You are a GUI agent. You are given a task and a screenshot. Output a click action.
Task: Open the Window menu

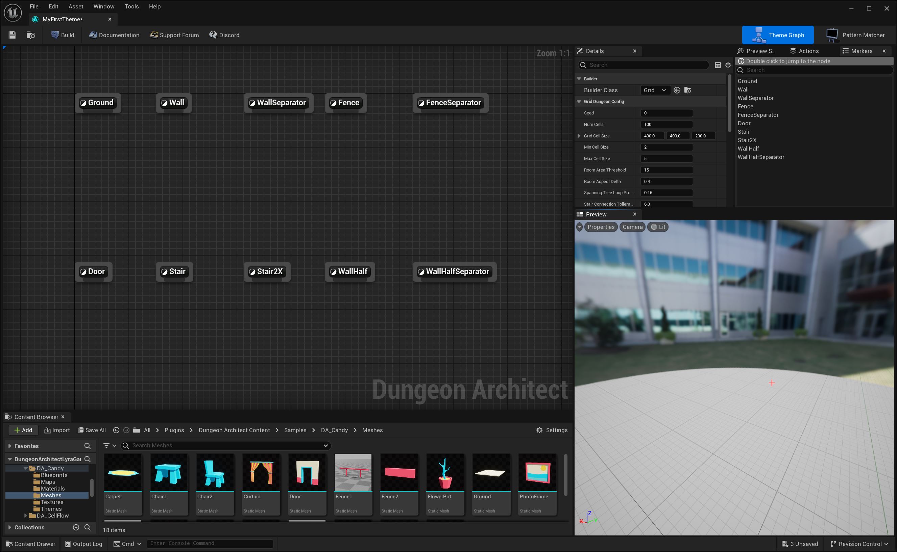[104, 6]
